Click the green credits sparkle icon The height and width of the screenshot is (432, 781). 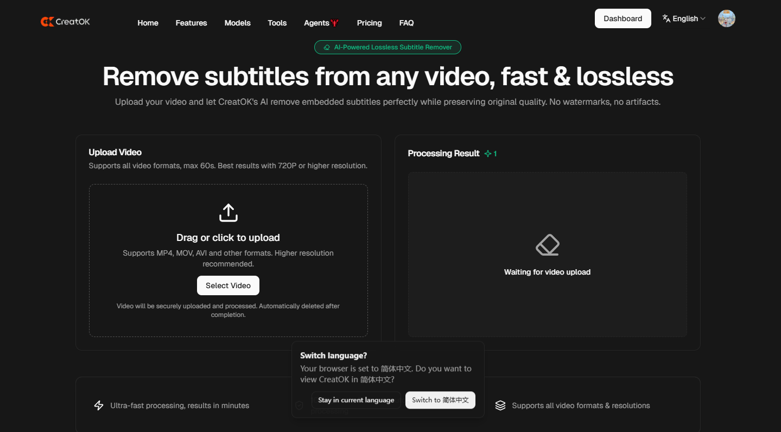pyautogui.click(x=487, y=154)
